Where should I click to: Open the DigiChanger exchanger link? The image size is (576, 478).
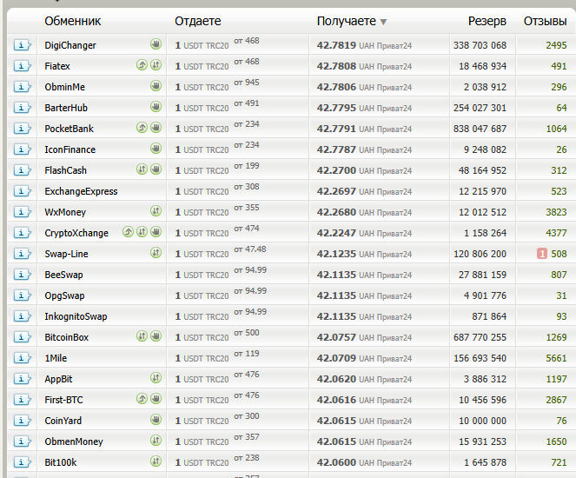[x=70, y=45]
